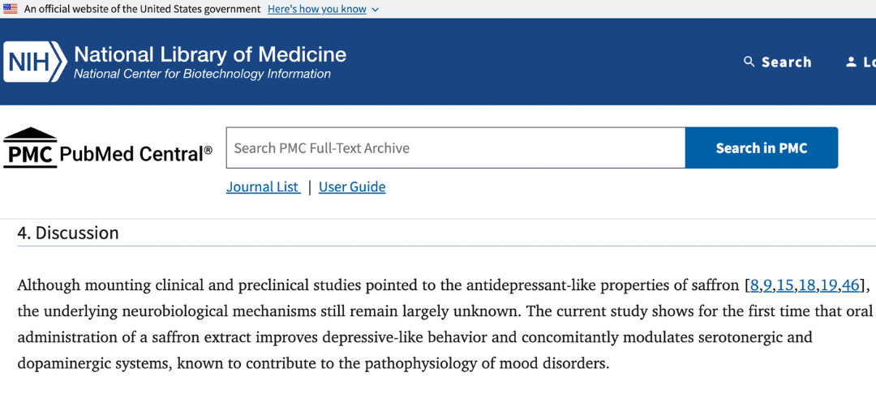
Task: Click the user account icon in the header
Action: [x=851, y=62]
